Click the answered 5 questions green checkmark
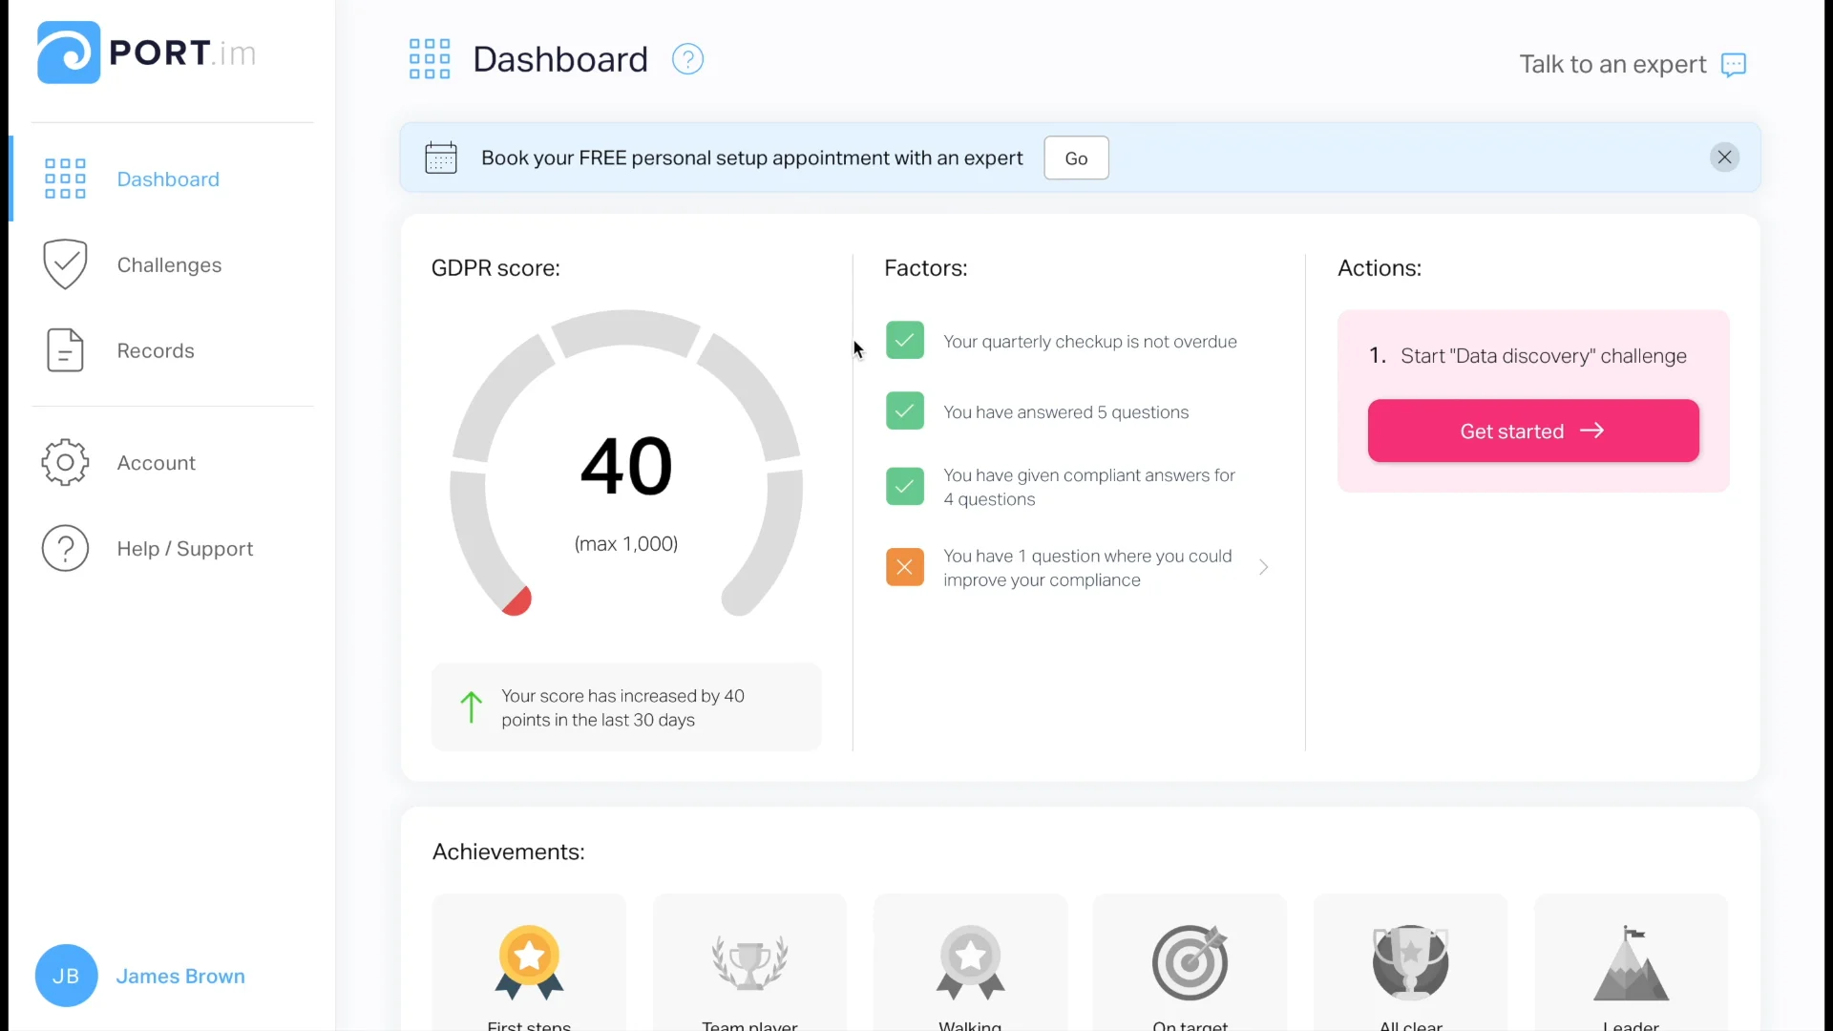 pos(904,411)
